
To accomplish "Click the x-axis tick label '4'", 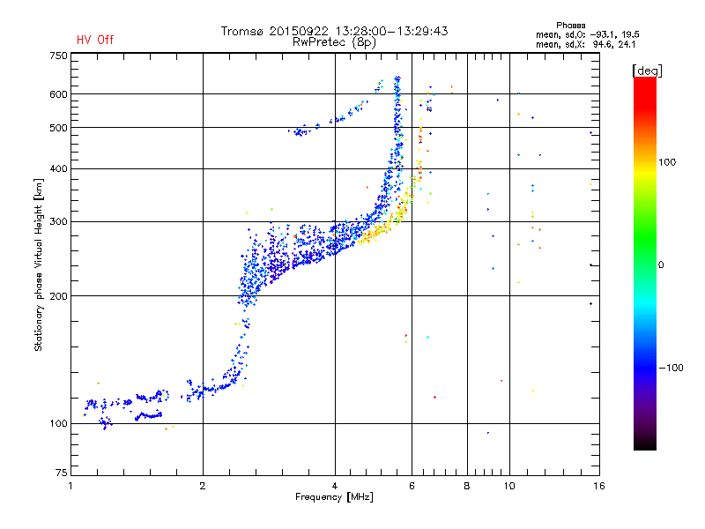I will coord(335,486).
